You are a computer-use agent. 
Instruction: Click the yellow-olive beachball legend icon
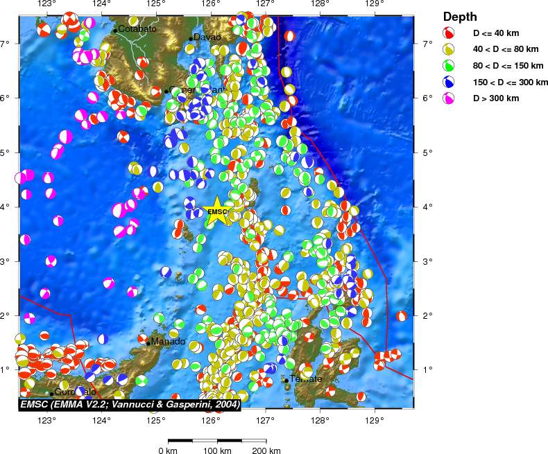coord(449,49)
